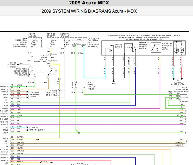
Task: Click the 'A49 RED' pin row
Action: [15, 93]
